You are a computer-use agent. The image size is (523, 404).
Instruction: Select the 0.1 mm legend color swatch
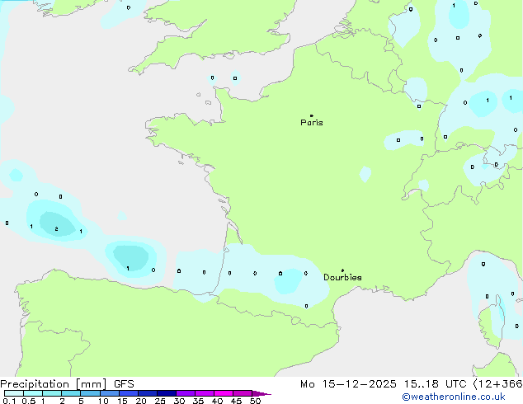pos(14,393)
